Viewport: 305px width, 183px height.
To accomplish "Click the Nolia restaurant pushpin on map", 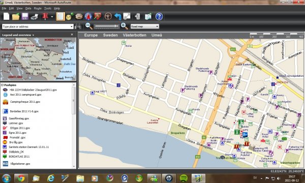I will click(124, 43).
